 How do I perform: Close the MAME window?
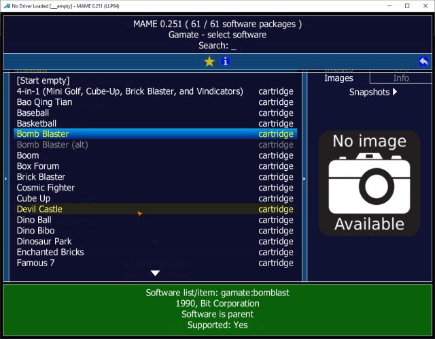425,6
